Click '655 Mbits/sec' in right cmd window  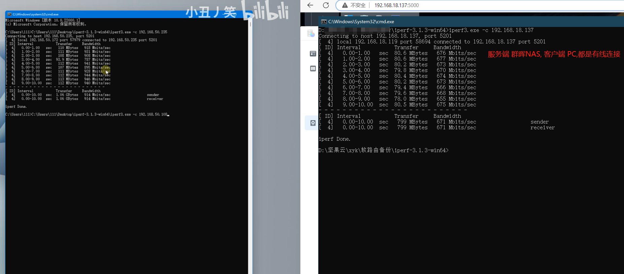pos(456,99)
